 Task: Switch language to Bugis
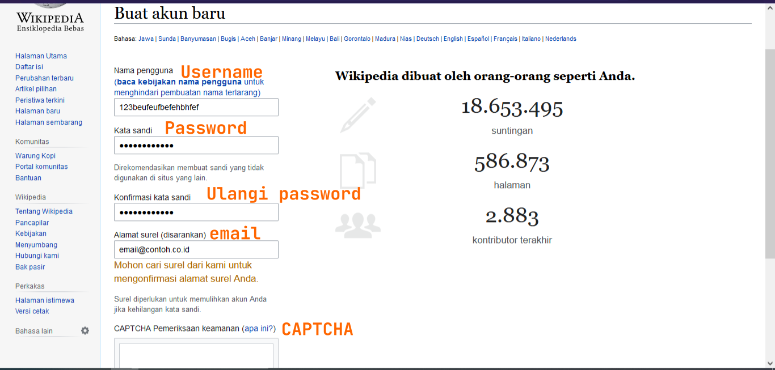228,39
